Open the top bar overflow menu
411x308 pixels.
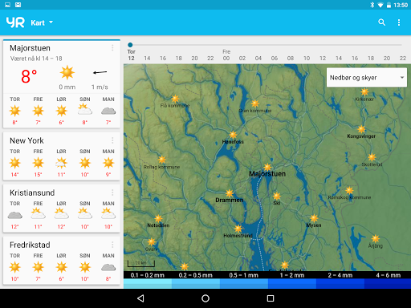point(399,22)
